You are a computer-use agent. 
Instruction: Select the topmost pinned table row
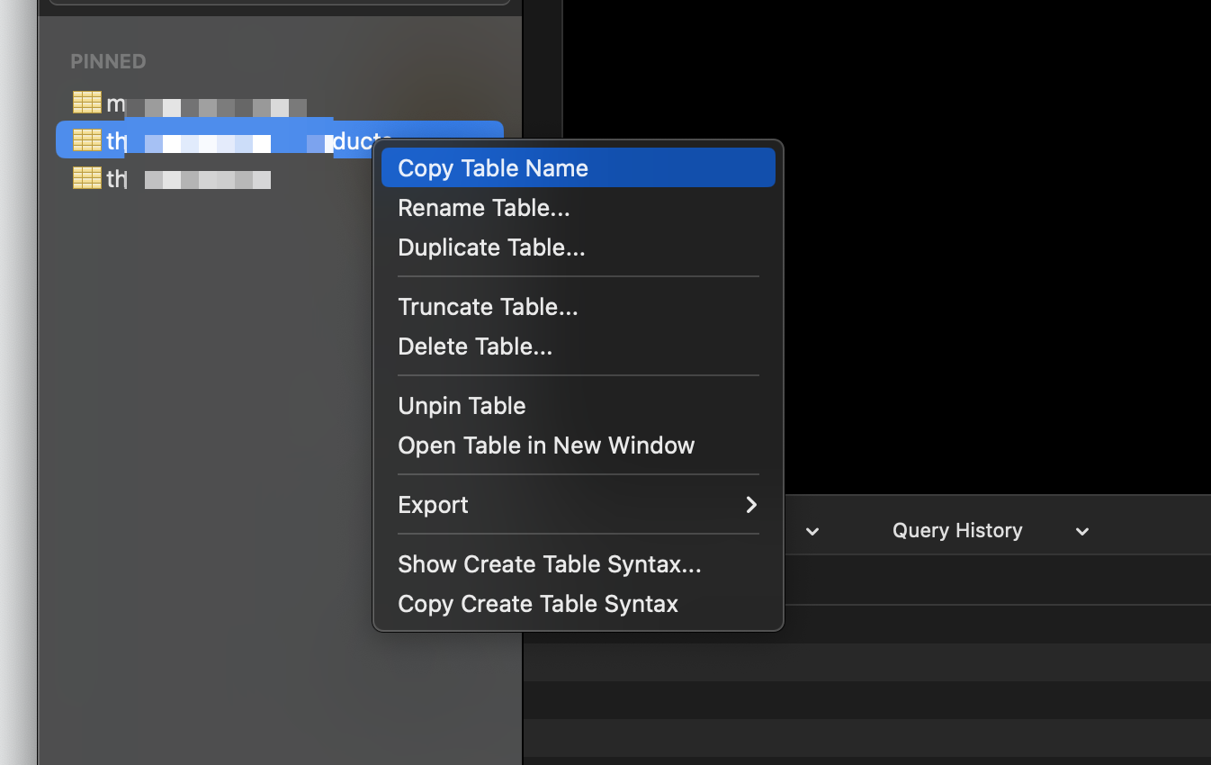tap(225, 102)
